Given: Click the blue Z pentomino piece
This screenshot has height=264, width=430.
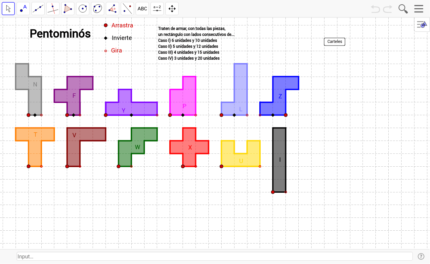Looking at the screenshot, I should click(279, 96).
